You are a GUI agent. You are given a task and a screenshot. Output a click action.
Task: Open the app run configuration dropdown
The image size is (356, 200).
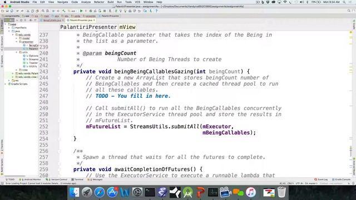click(x=73, y=11)
